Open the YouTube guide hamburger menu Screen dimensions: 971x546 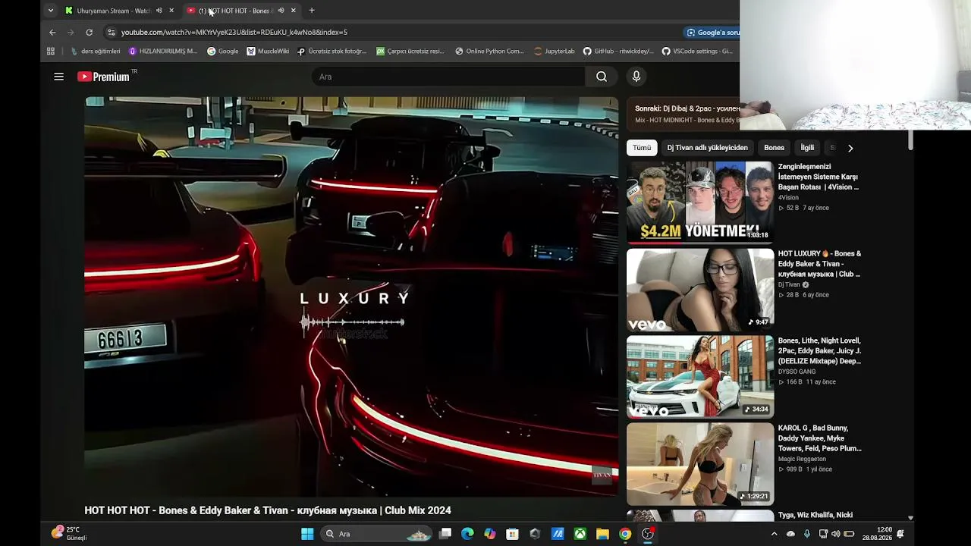pos(58,77)
